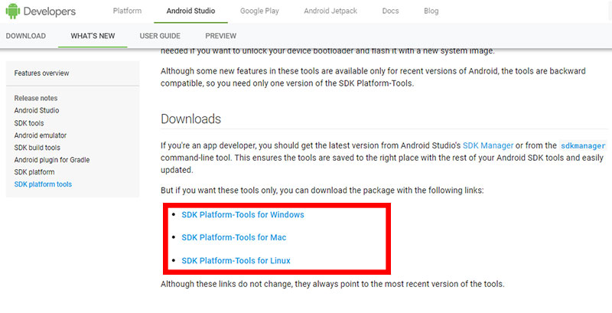Screen dimensions: 612x313
Task: Visit the Blog navigation item
Action: pos(431,11)
